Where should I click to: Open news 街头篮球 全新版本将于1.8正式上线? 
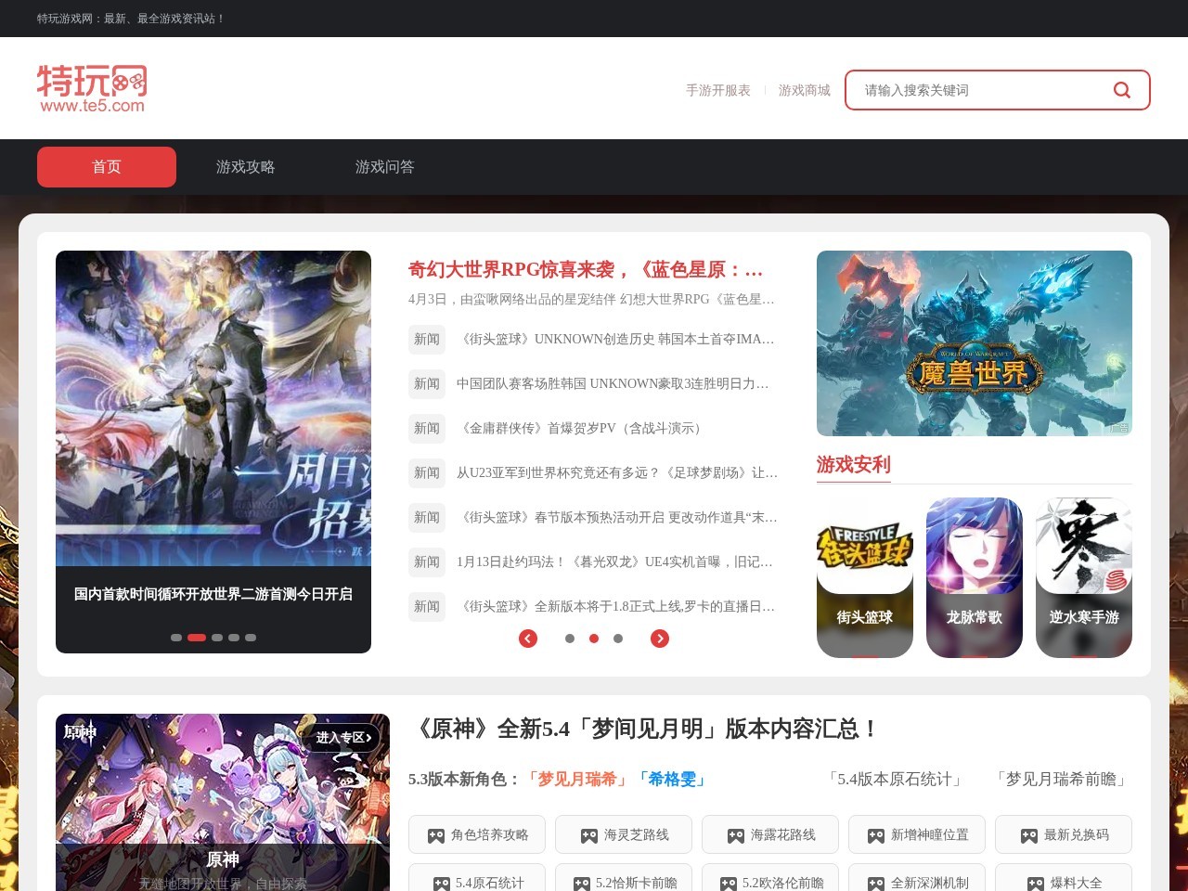[x=616, y=606]
